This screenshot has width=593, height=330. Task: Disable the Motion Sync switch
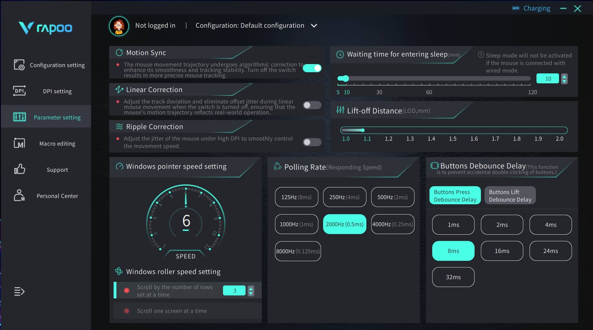(x=312, y=68)
